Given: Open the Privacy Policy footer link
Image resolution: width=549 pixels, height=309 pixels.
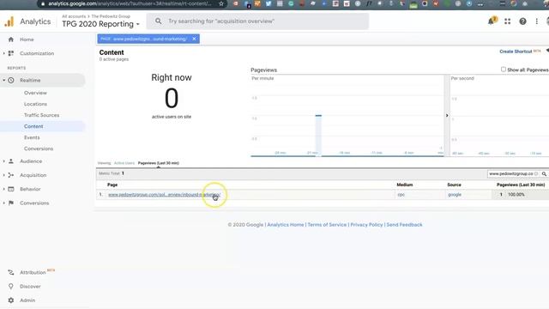Looking at the screenshot, I should click(x=366, y=225).
